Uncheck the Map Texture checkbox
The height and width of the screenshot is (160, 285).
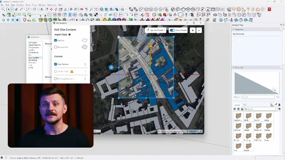coord(55,64)
